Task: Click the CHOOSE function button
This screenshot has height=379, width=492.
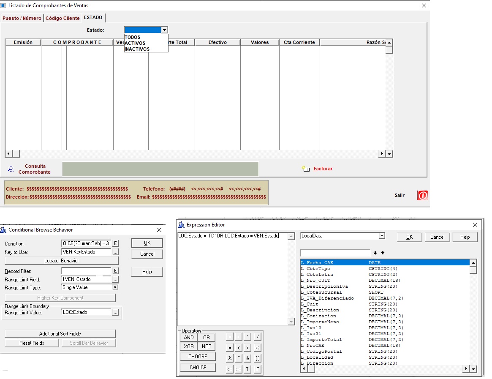Action: click(198, 357)
